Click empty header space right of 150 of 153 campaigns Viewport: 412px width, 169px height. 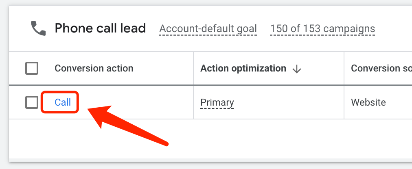tap(394, 29)
